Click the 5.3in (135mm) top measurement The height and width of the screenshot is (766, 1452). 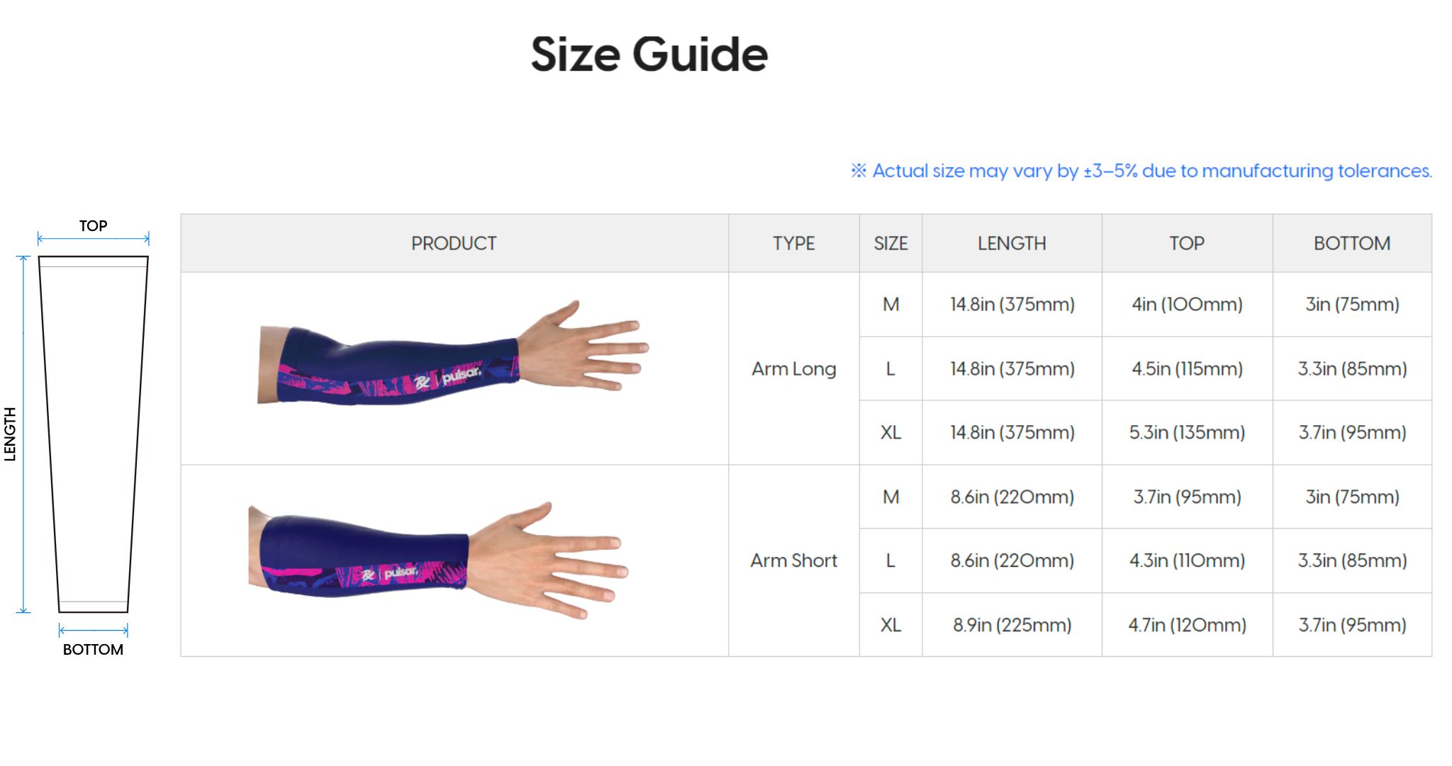pos(1187,432)
